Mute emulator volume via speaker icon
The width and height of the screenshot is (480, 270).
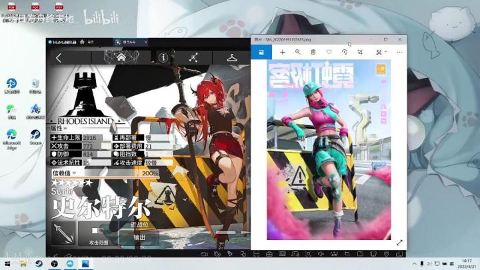[321, 254]
